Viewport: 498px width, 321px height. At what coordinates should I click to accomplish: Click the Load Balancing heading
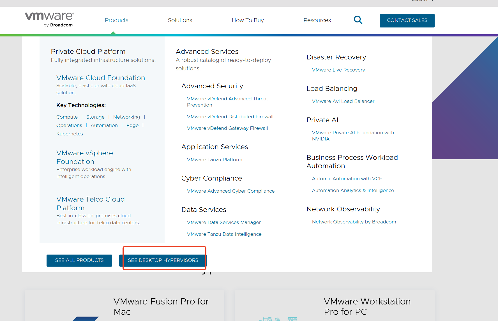332,89
